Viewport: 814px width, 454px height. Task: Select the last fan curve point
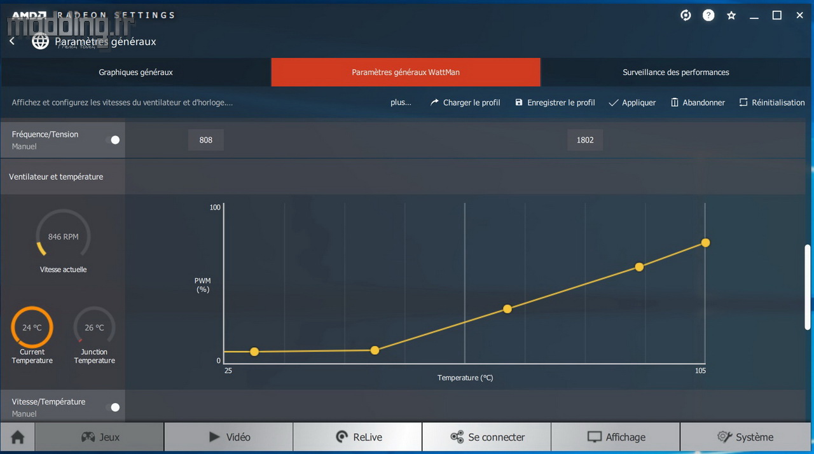click(x=705, y=243)
